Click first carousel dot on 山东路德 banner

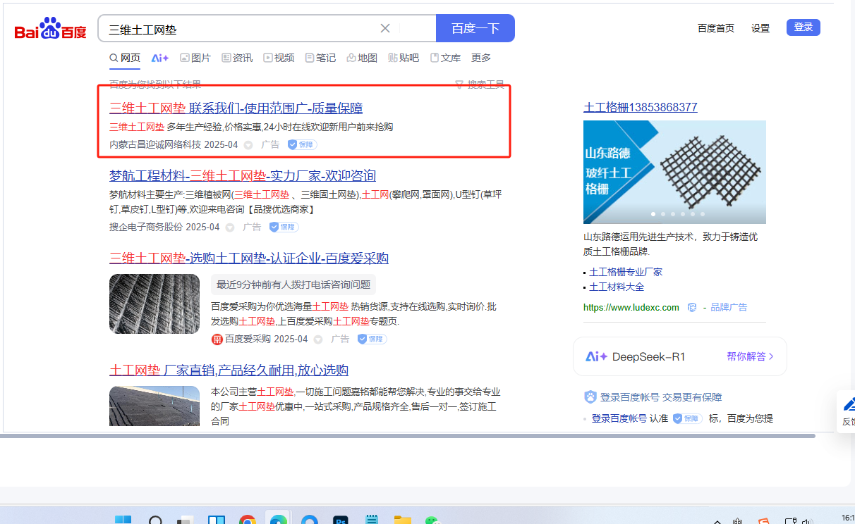pyautogui.click(x=653, y=213)
